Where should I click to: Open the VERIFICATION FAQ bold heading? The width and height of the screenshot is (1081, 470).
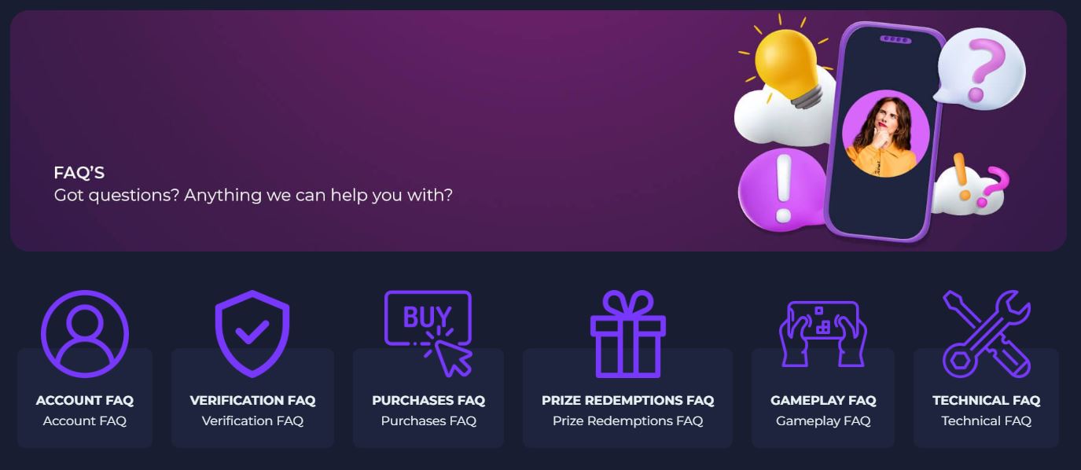(252, 400)
